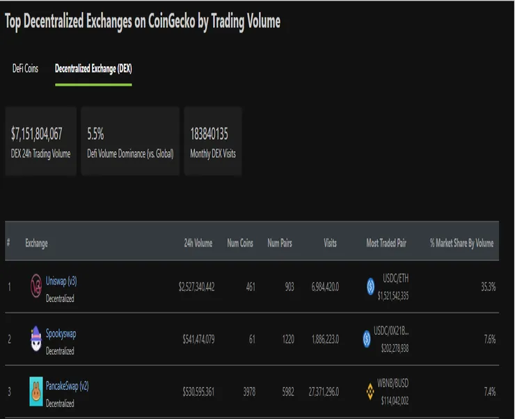Click the USDC coin icon beside USDC/ETH
Screen dimensions: 515x419
[370, 286]
